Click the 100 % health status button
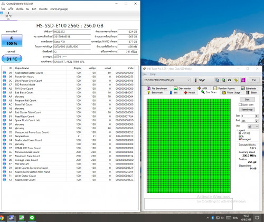This screenshot has height=222, width=264. click(12, 41)
